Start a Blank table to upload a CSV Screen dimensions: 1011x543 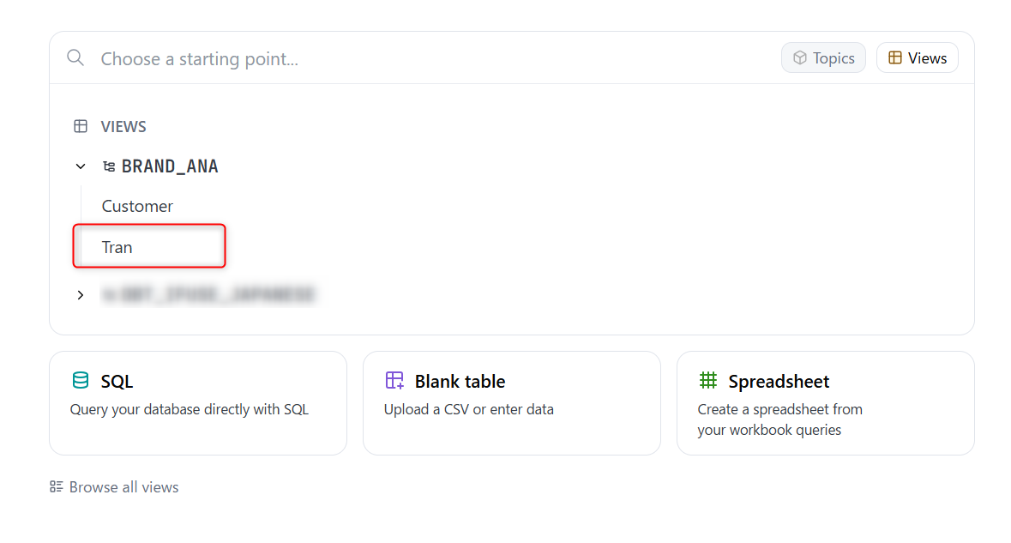[511, 403]
